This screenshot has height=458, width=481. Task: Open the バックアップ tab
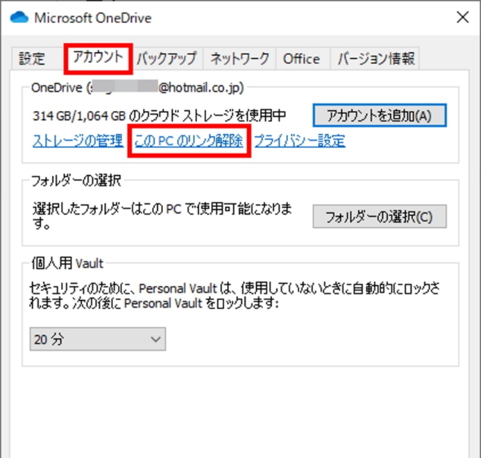click(167, 59)
